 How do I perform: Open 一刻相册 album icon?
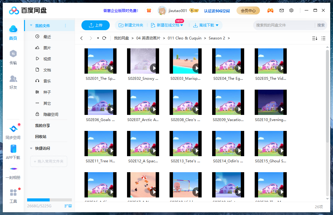(14, 169)
